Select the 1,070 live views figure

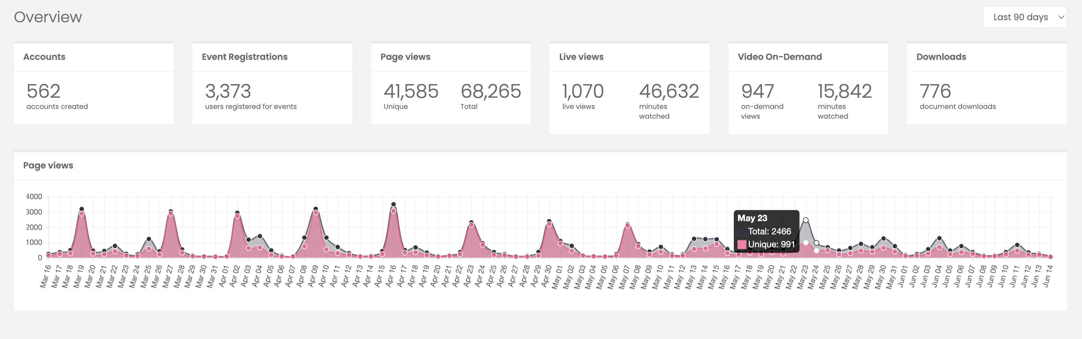pos(582,91)
